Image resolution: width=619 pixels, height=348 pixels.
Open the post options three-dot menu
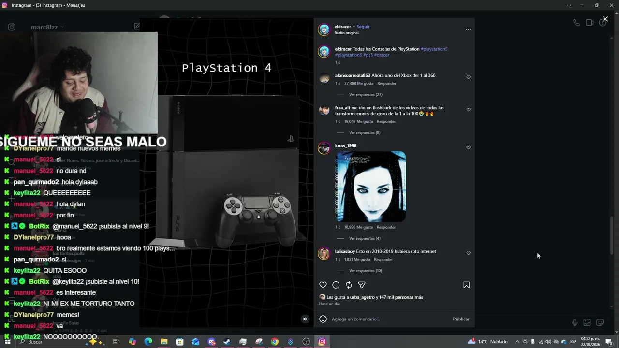[468, 29]
